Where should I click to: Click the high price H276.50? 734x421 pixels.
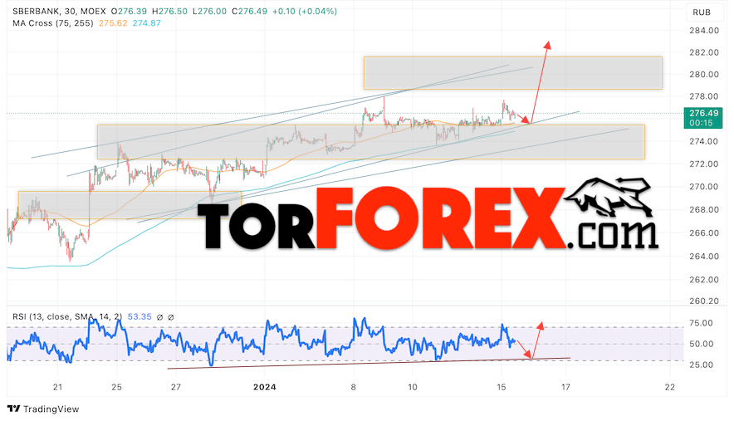[x=170, y=12]
